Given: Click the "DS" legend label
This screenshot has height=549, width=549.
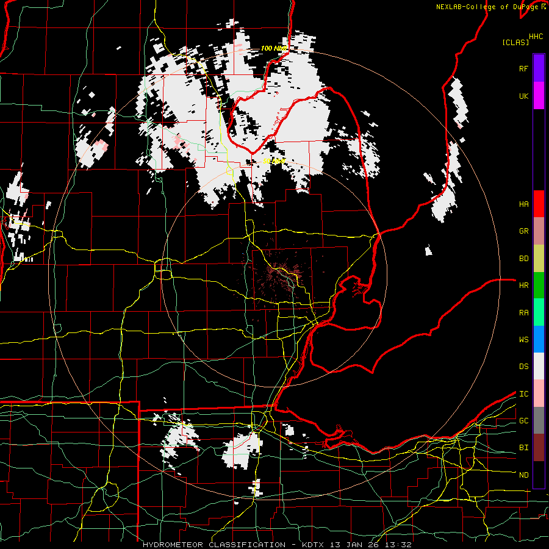Looking at the screenshot, I should [x=523, y=367].
